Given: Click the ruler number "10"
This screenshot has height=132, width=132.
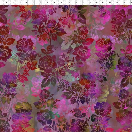Looking at the screenshot, I should pos(69,2).
